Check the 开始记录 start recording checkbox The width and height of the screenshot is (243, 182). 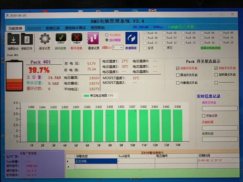(204, 116)
